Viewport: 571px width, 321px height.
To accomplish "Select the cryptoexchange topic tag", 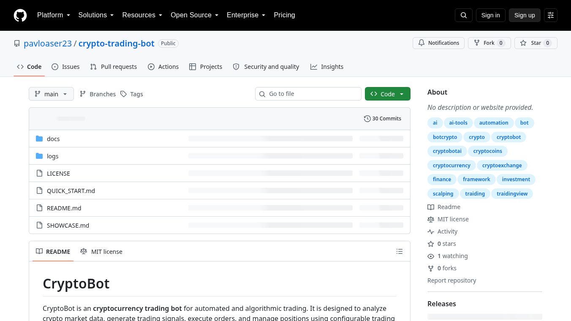I will point(502,165).
